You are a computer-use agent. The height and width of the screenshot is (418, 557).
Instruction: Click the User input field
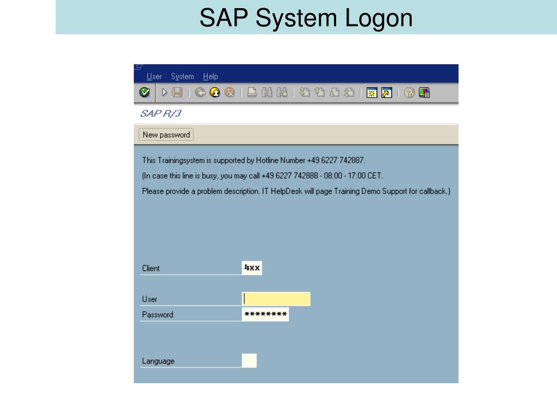click(x=276, y=299)
